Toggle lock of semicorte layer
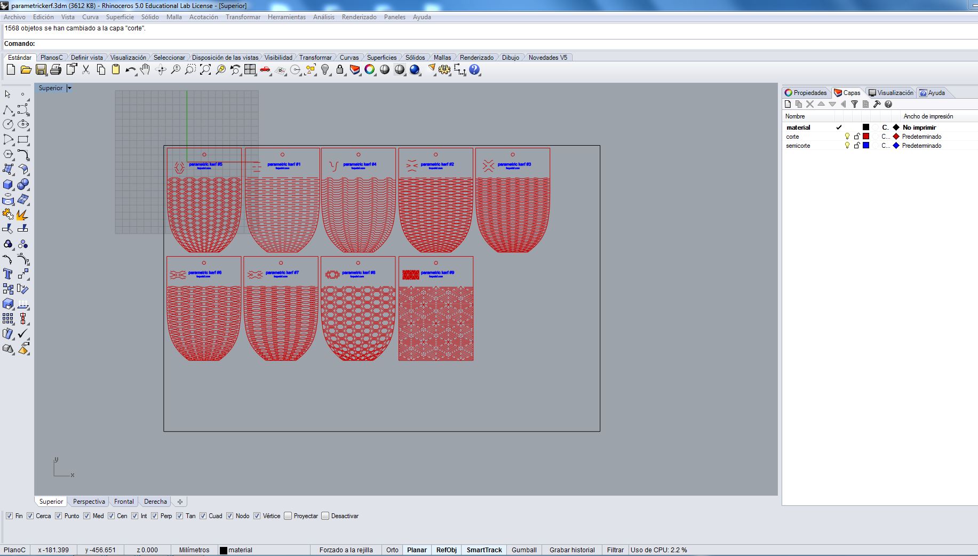978x556 pixels. coord(856,146)
